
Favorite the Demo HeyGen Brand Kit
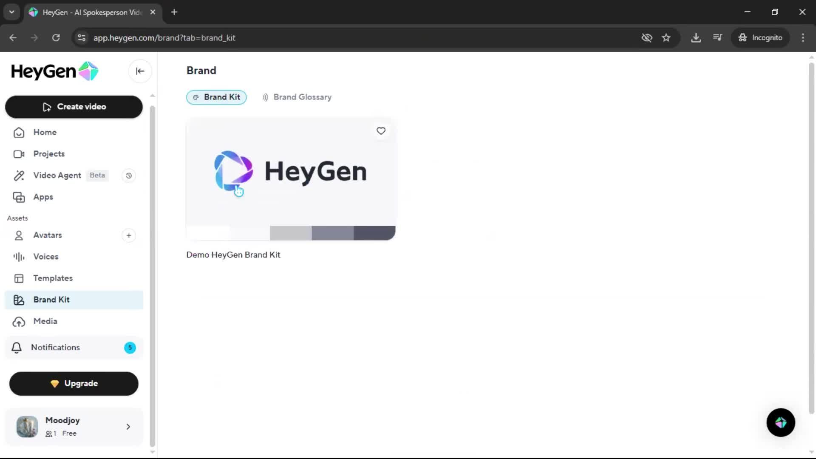click(x=381, y=131)
